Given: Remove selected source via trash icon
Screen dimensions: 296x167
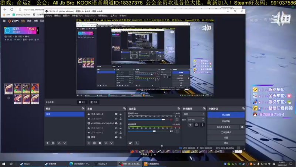Looking at the screenshot, I should click(x=94, y=143).
